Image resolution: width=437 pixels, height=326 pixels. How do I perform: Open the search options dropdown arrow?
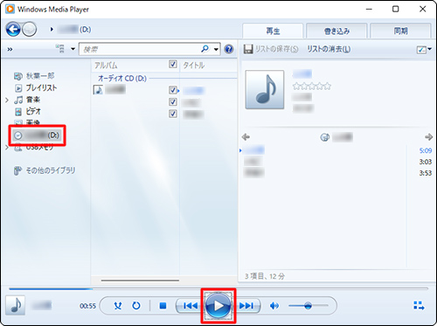pyautogui.click(x=216, y=49)
